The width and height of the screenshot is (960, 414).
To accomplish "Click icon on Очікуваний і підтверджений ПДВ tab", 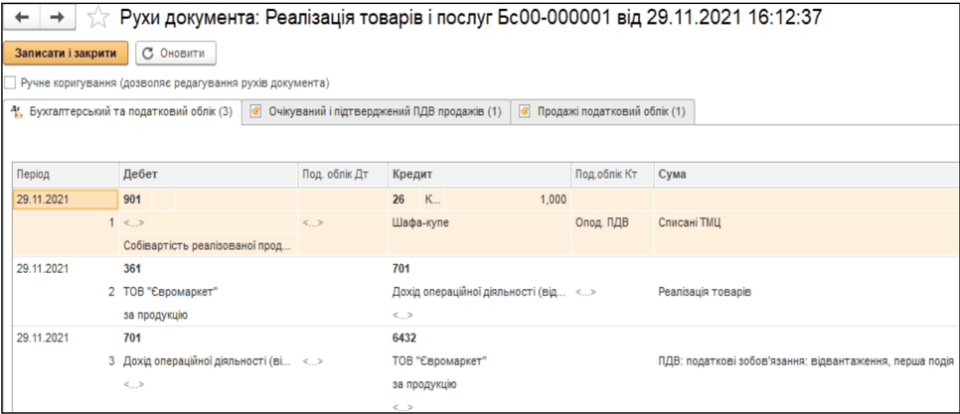I will pos(256,112).
